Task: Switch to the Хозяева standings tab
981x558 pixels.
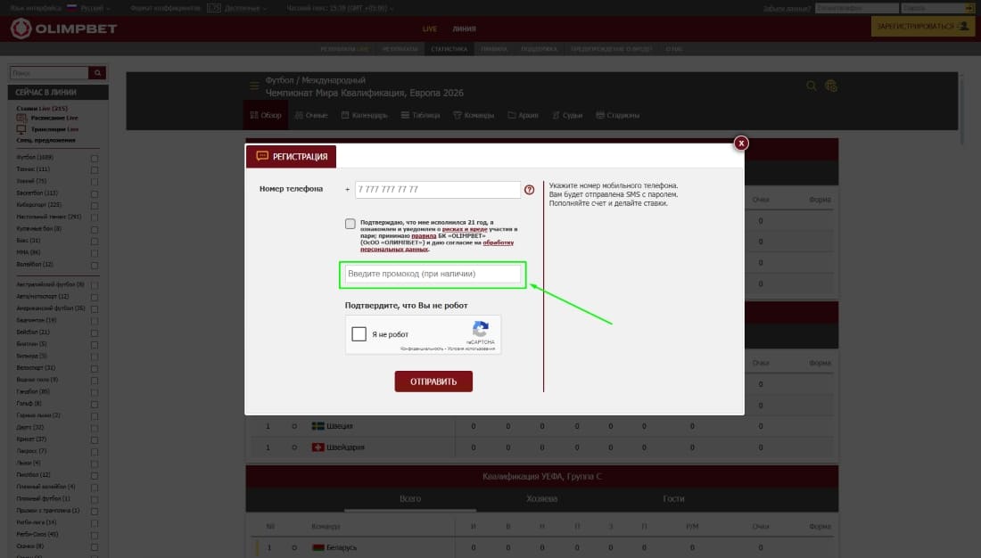Action: tap(542, 498)
